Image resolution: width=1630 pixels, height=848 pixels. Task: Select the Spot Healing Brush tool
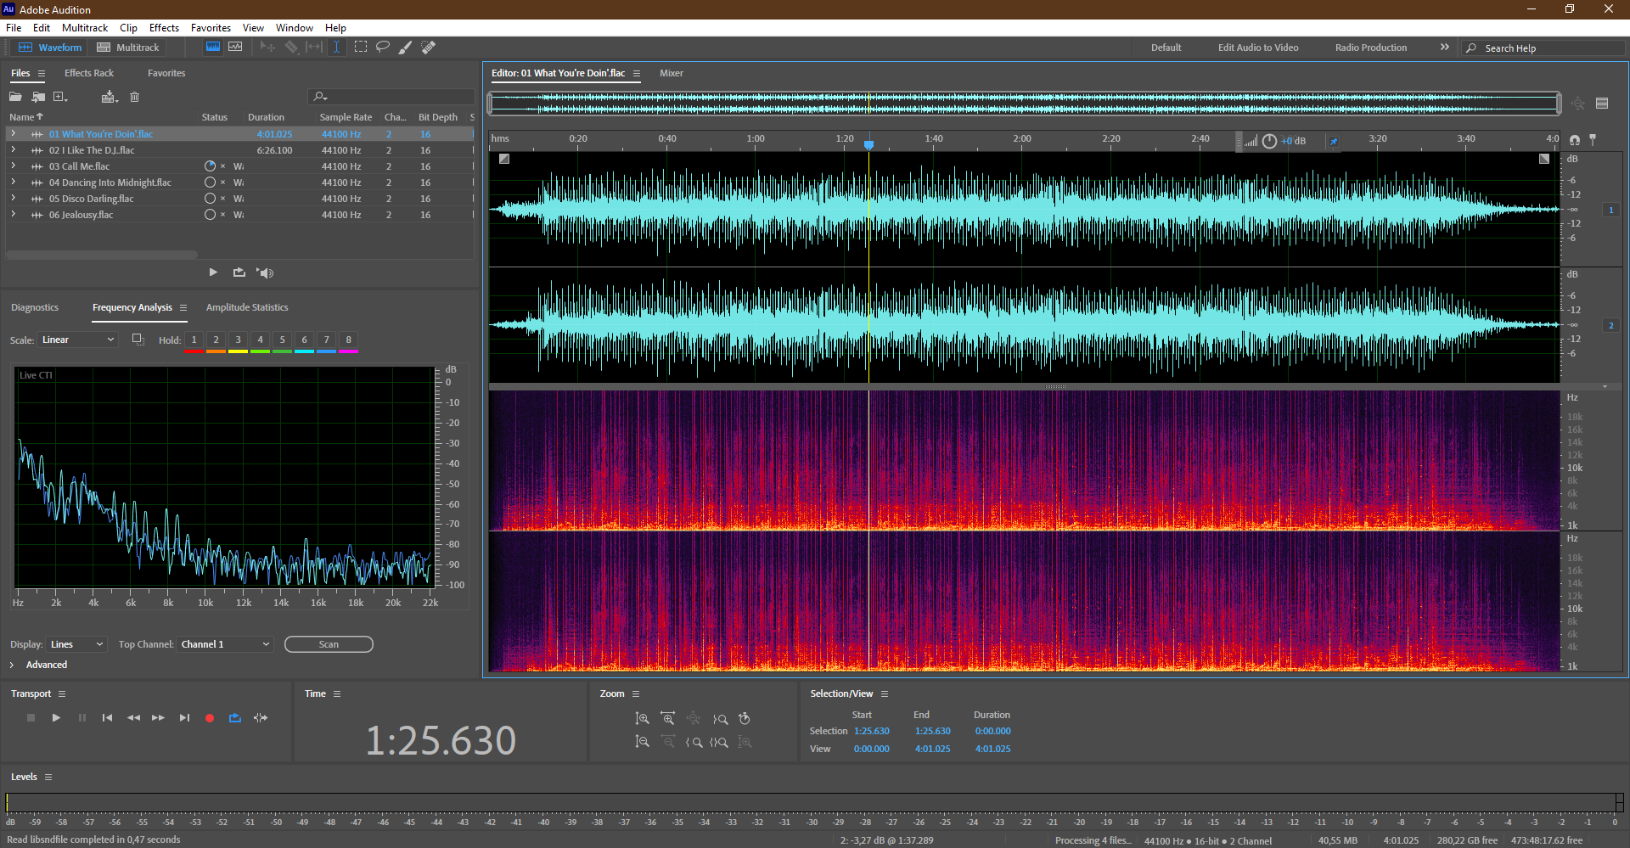(x=429, y=47)
